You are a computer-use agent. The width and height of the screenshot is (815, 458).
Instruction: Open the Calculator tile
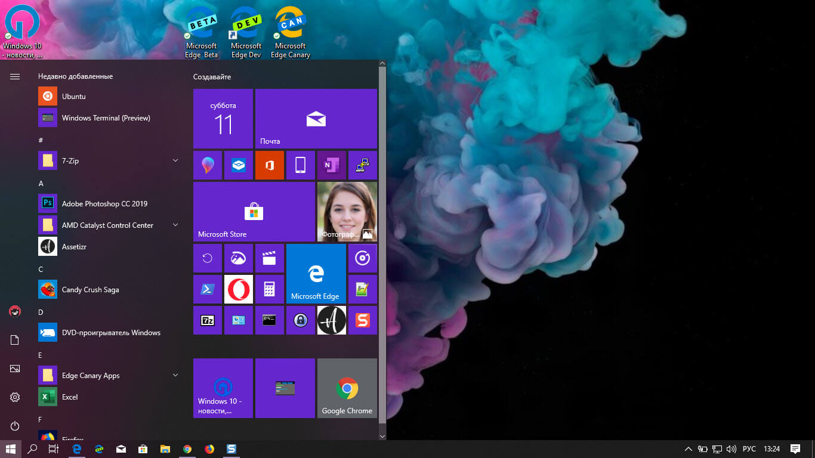tap(270, 289)
